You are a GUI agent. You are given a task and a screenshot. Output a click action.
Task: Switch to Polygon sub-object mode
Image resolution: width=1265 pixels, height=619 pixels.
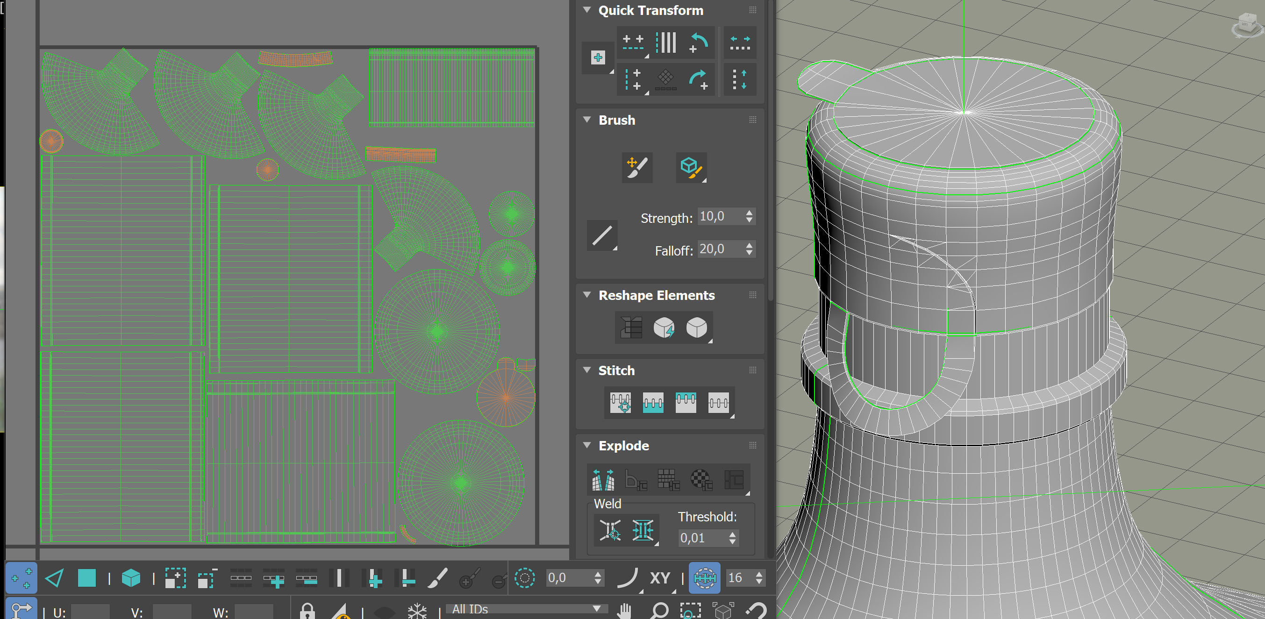(x=87, y=578)
